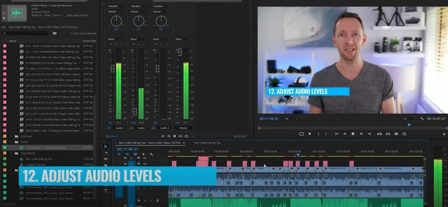Open Program Monitor wrench settings
Screen dimensions: 448x207
click(422, 119)
